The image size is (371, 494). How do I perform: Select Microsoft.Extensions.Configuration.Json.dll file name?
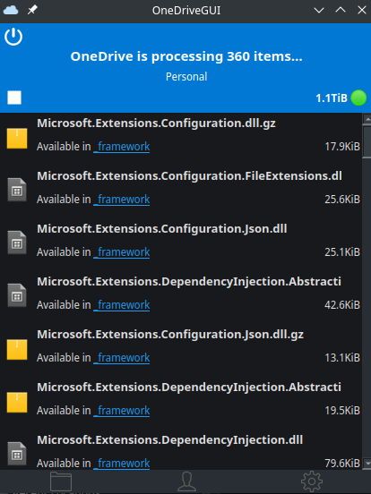pos(162,229)
